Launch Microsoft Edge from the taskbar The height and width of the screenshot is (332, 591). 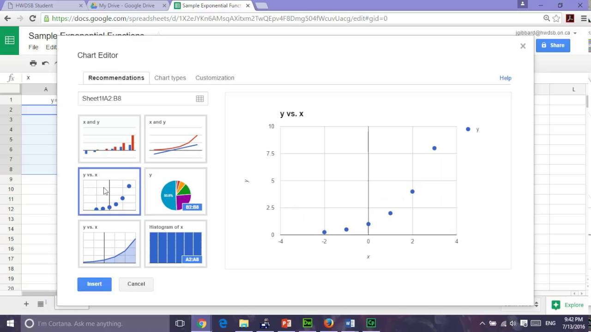pos(223,323)
